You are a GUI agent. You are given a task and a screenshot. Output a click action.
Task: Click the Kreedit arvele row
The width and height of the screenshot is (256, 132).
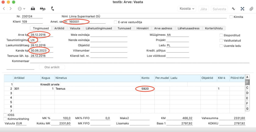125,84
